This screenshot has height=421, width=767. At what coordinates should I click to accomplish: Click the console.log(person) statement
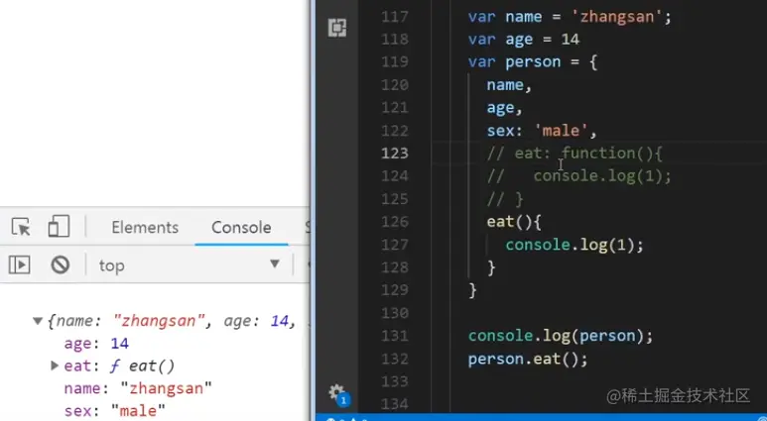click(560, 336)
